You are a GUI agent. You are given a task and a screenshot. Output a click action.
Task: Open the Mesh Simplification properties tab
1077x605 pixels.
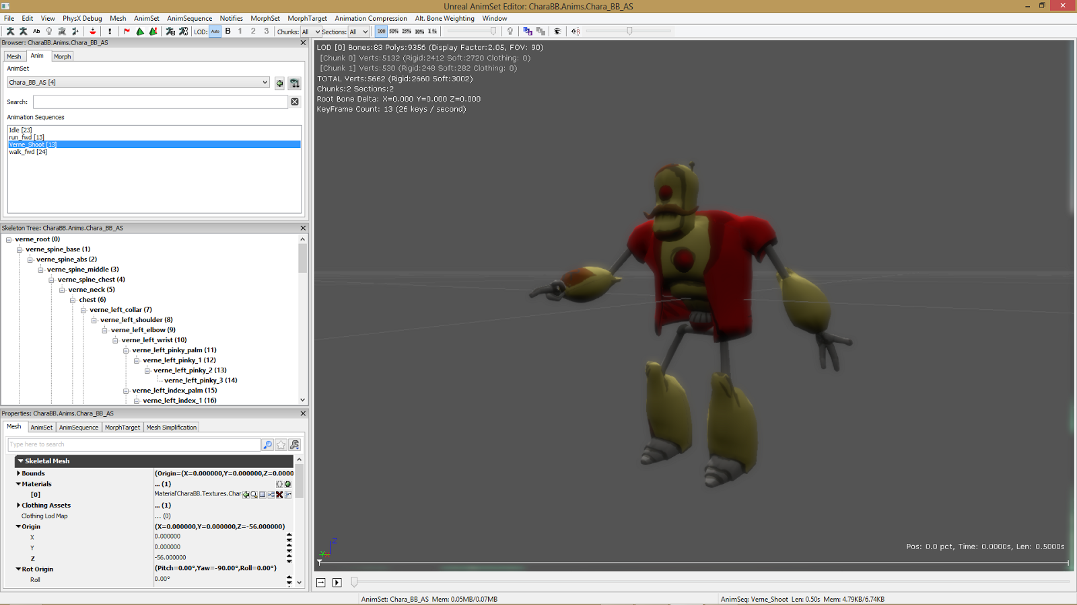coord(172,428)
